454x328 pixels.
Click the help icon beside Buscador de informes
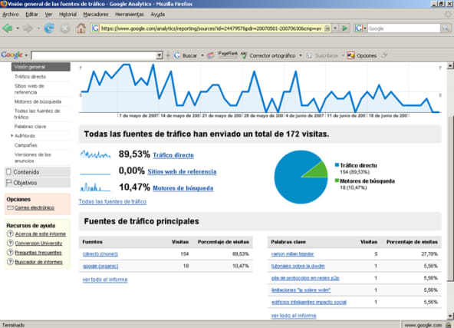[10, 262]
